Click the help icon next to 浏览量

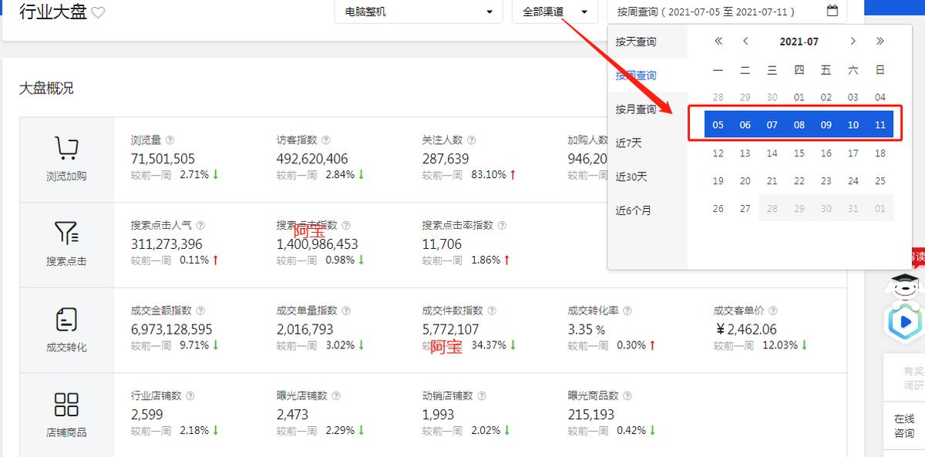pos(169,139)
